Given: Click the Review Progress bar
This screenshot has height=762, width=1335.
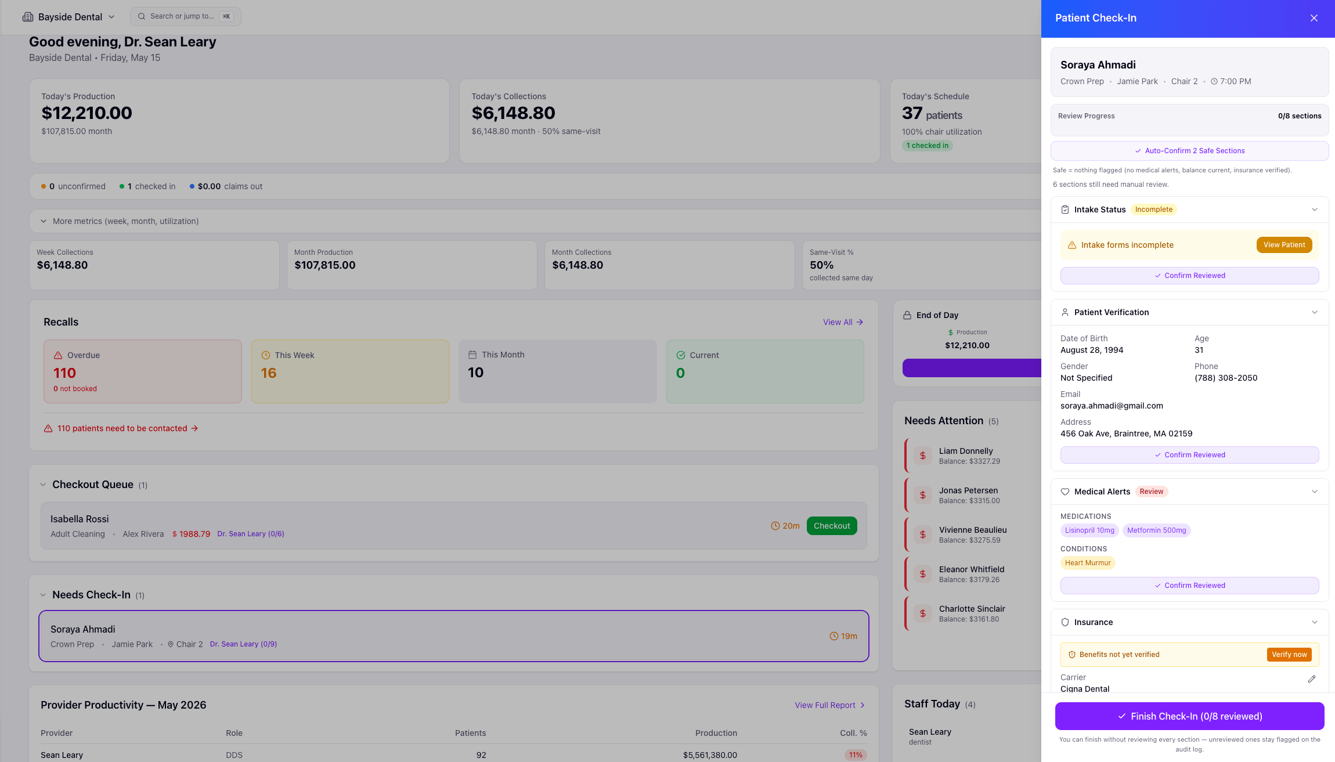Looking at the screenshot, I should (x=1190, y=127).
